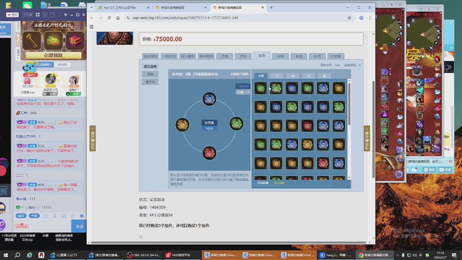
Task: Open the streaming window dropdown menu arrow
Action: pyautogui.click(x=65, y=15)
